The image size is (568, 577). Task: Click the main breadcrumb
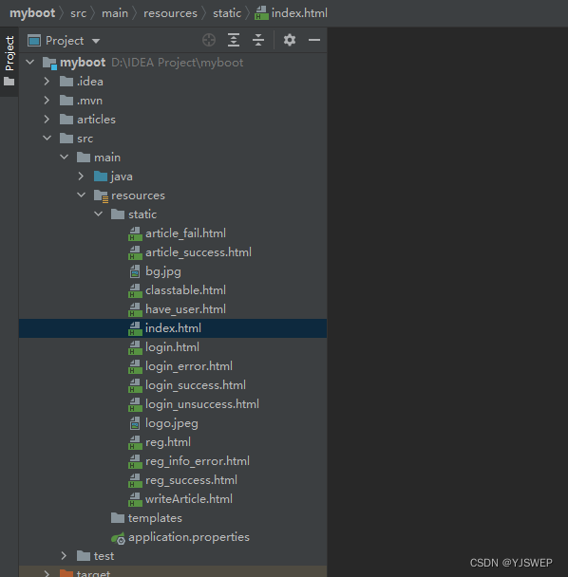click(115, 13)
